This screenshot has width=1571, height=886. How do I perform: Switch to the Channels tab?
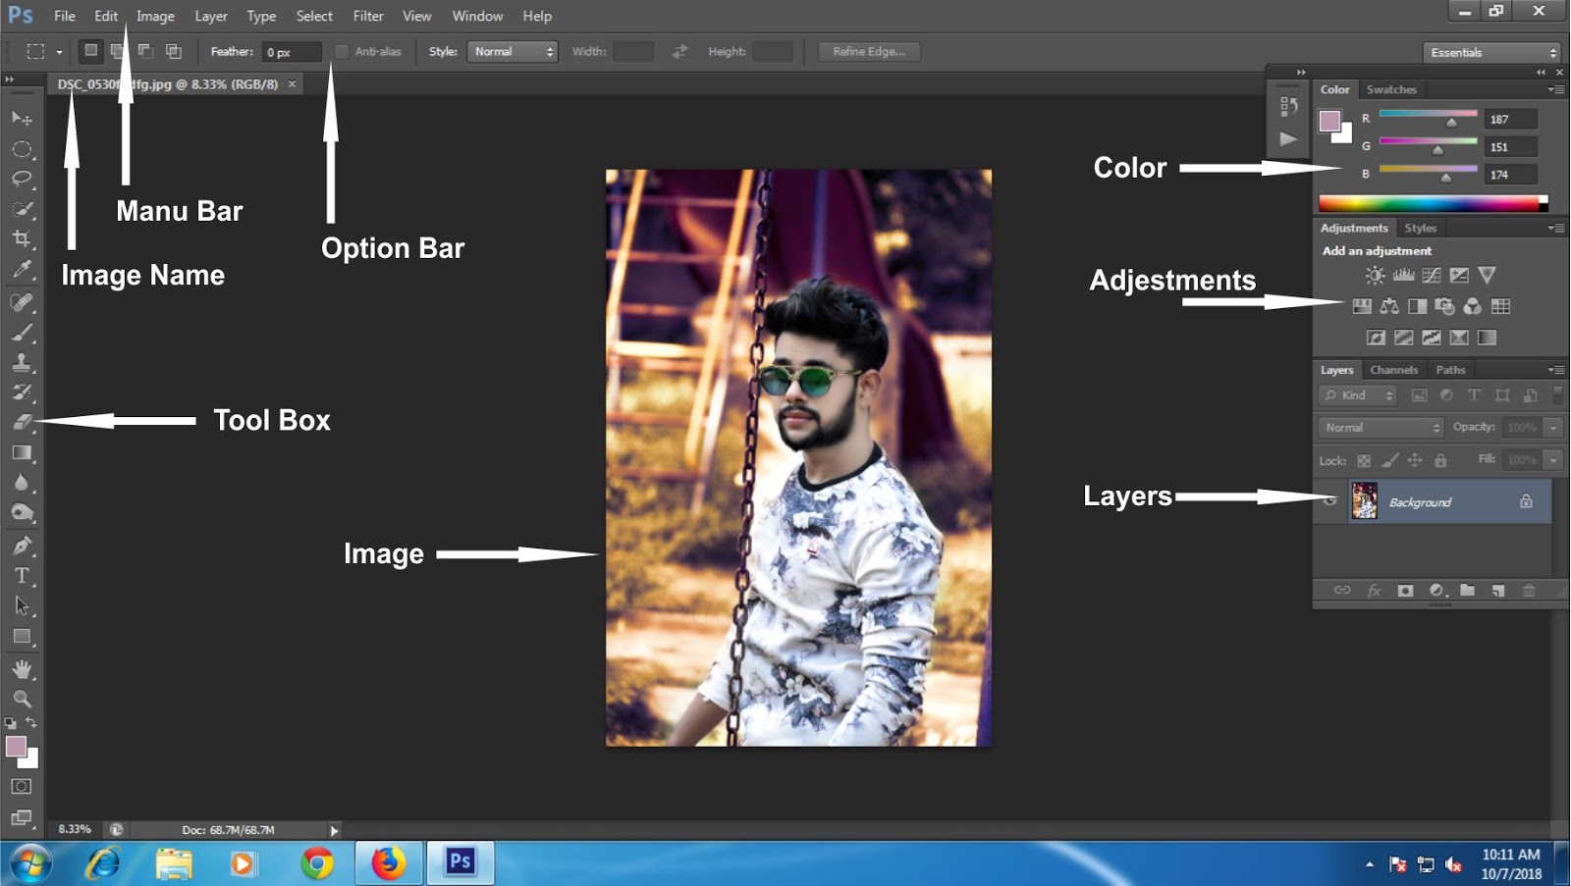(1393, 370)
